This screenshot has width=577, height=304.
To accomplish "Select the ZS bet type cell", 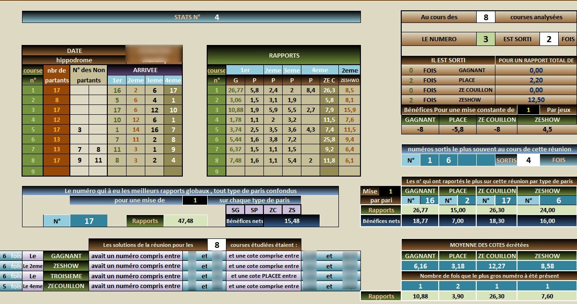I will [x=292, y=210].
